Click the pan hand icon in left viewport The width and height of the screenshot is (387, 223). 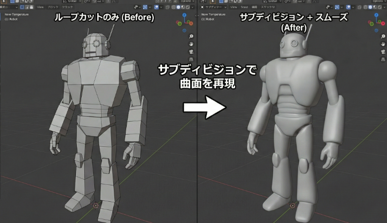click(x=191, y=44)
